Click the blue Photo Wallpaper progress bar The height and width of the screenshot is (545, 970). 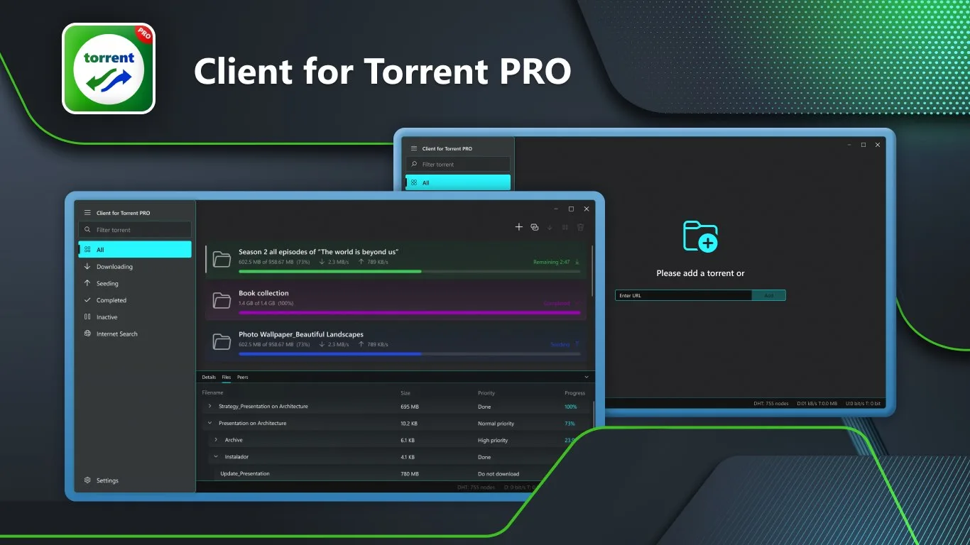click(x=410, y=353)
